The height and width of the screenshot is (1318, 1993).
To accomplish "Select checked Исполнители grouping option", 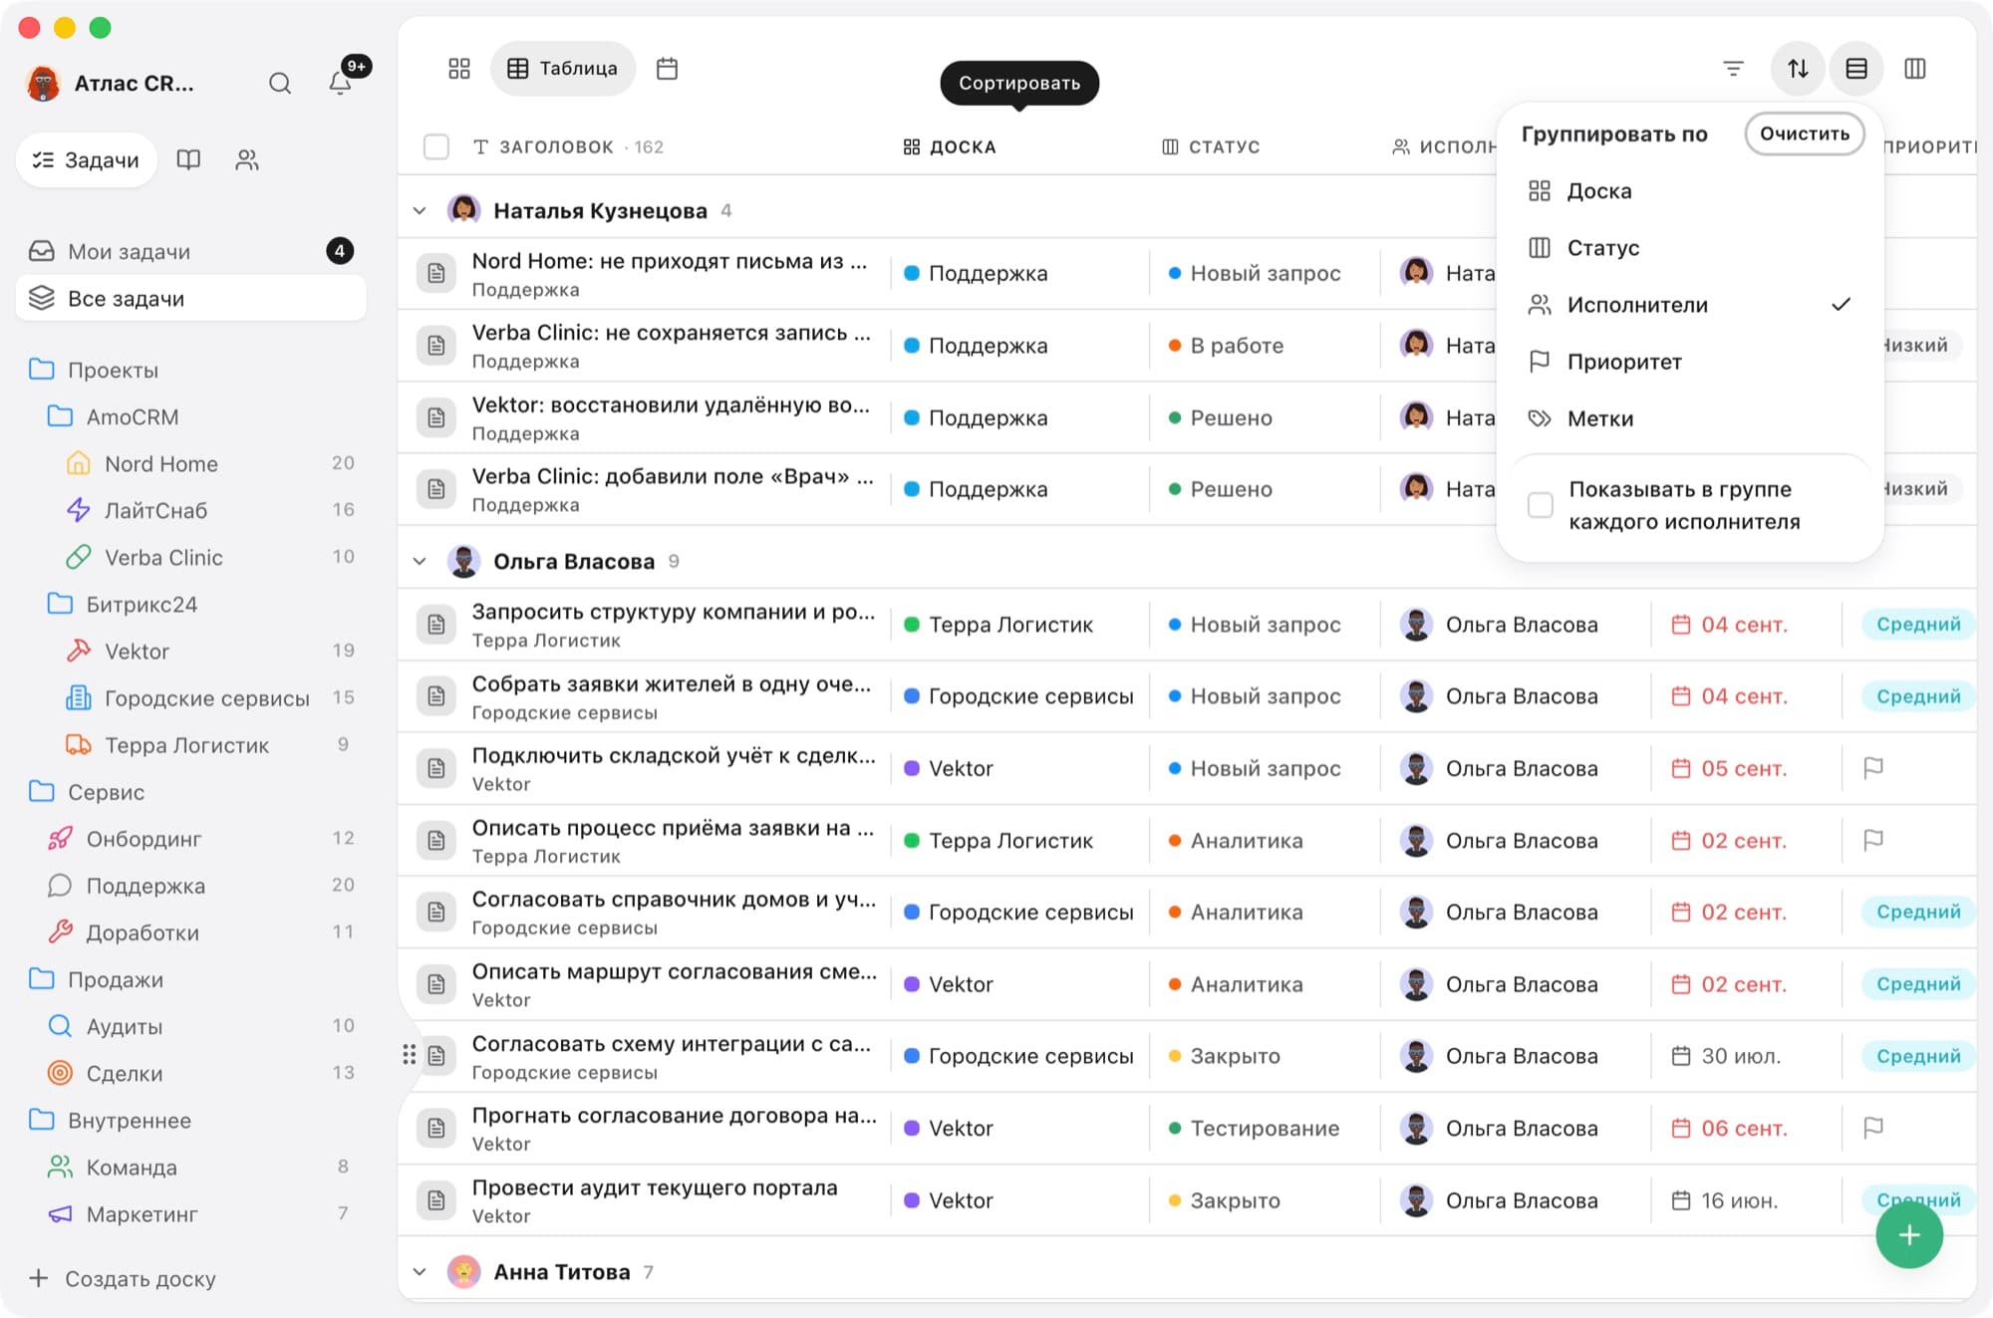I will click(1690, 305).
